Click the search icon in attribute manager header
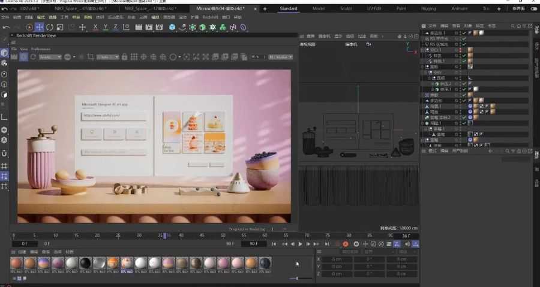This screenshot has height=287, width=540. coord(507,151)
